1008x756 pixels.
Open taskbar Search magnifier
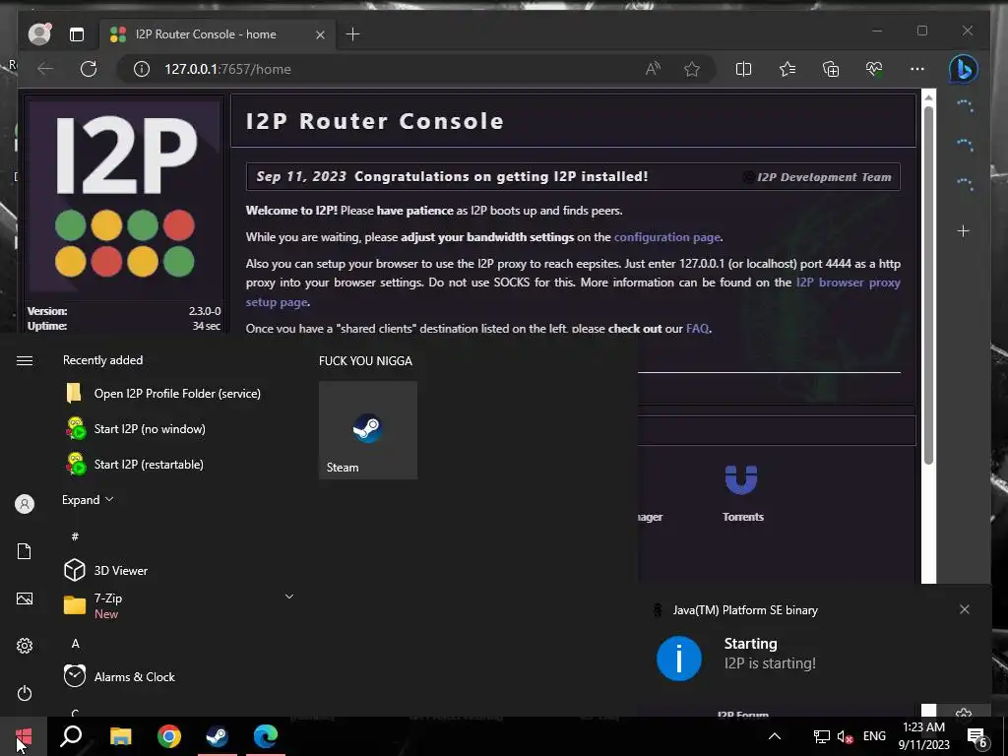pos(71,736)
